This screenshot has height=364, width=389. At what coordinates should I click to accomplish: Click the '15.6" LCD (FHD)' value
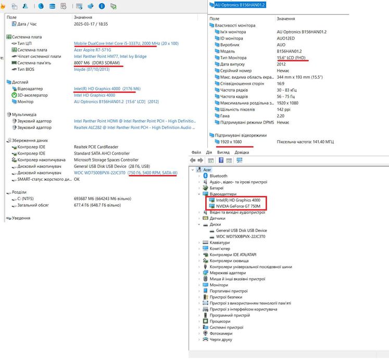(291, 58)
